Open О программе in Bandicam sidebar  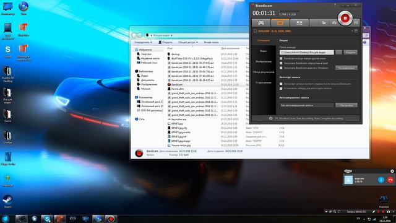[264, 82]
